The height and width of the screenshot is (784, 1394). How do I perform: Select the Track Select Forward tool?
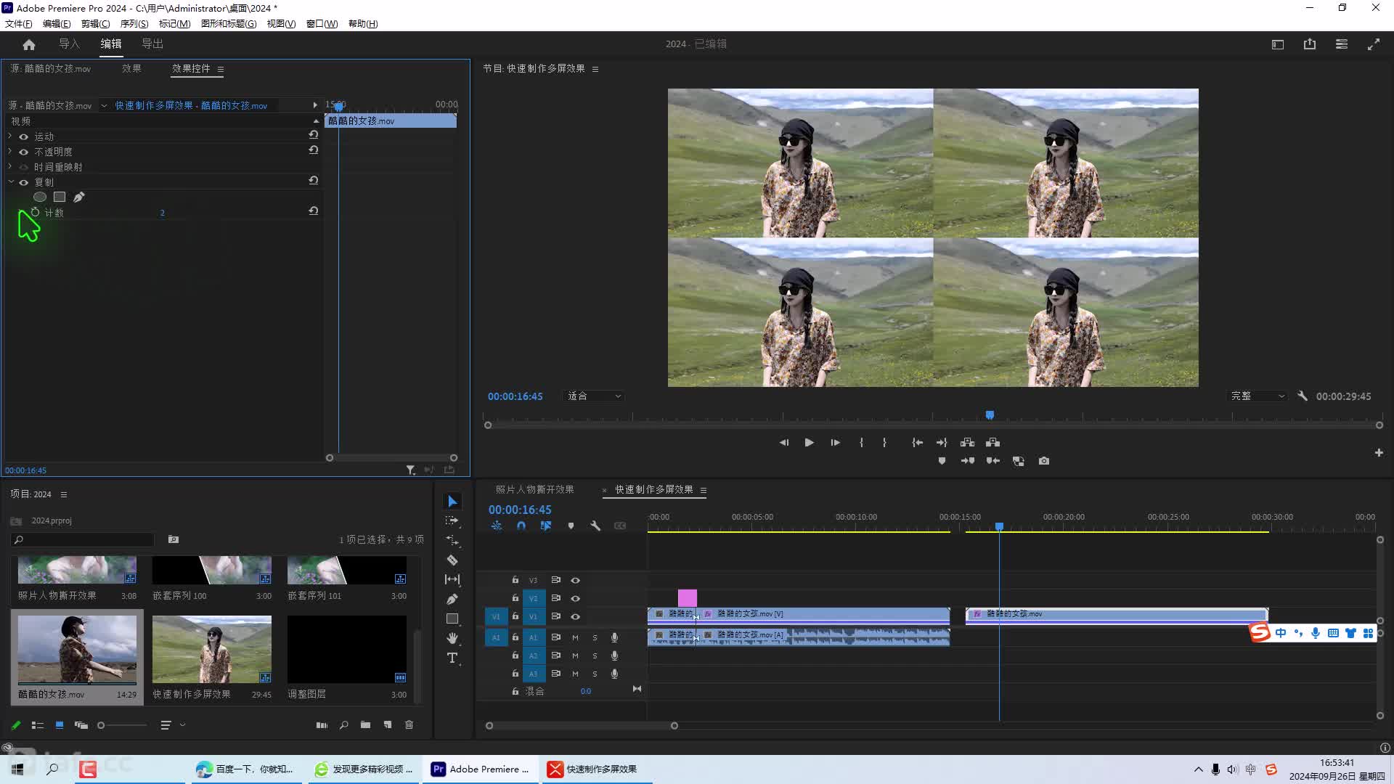point(452,521)
